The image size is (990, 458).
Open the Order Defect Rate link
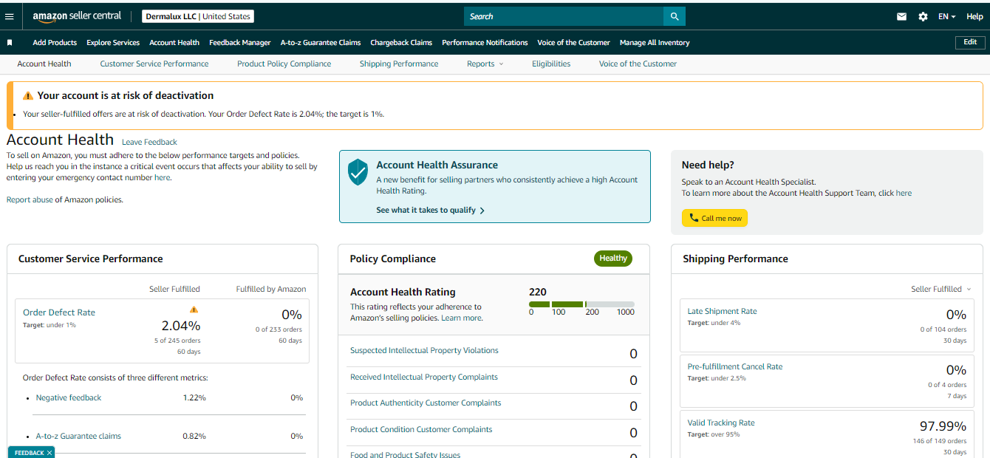(59, 312)
